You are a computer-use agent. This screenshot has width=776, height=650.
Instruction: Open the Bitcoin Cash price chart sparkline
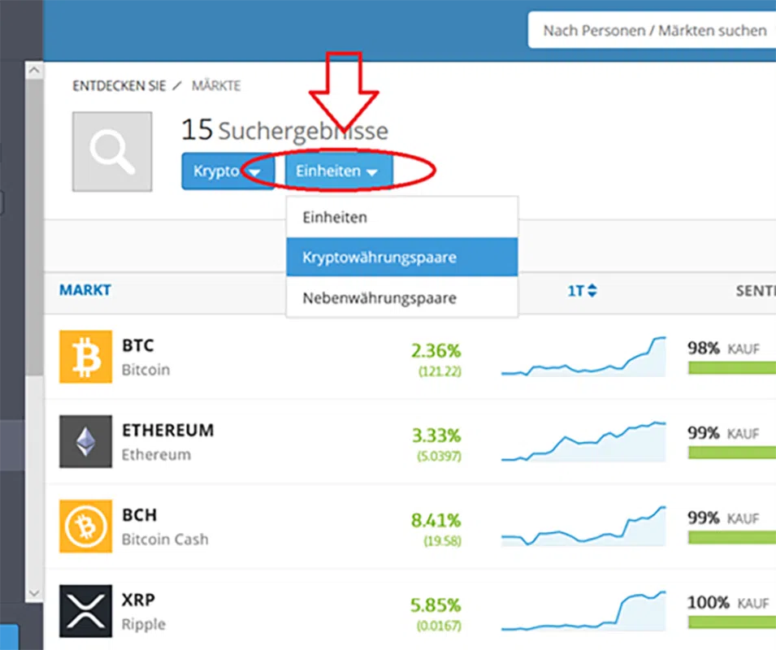pos(583,526)
